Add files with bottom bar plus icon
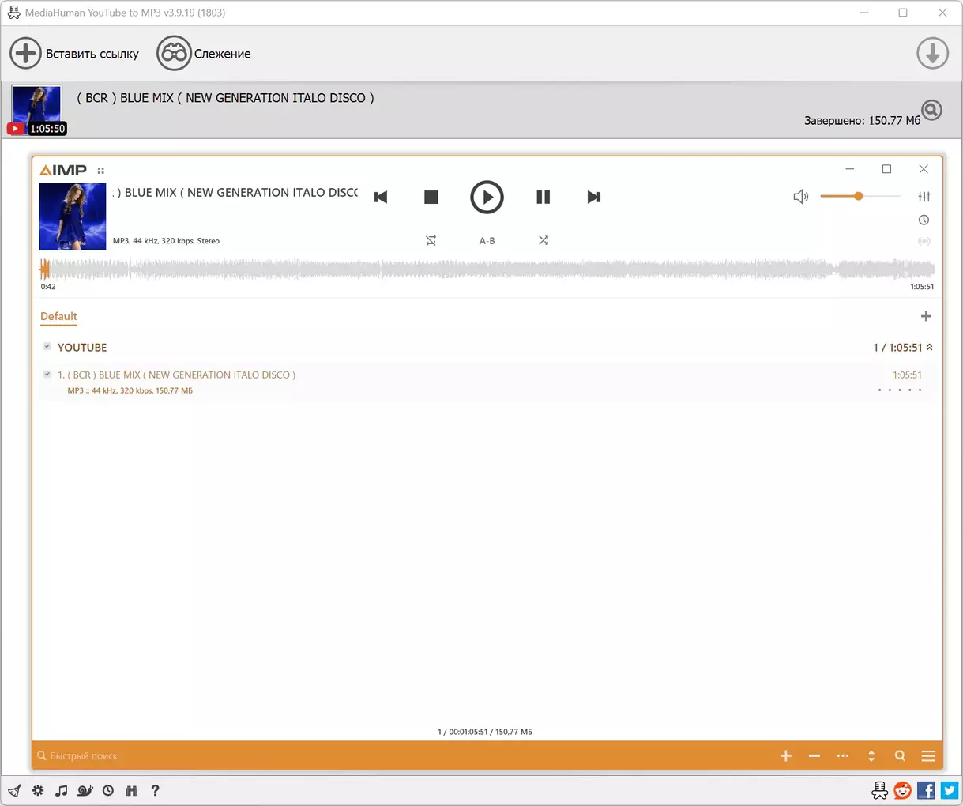The width and height of the screenshot is (963, 806). pos(786,756)
